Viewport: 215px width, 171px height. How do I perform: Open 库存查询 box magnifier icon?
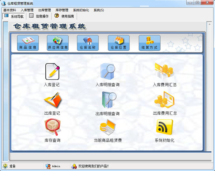click(x=52, y=127)
